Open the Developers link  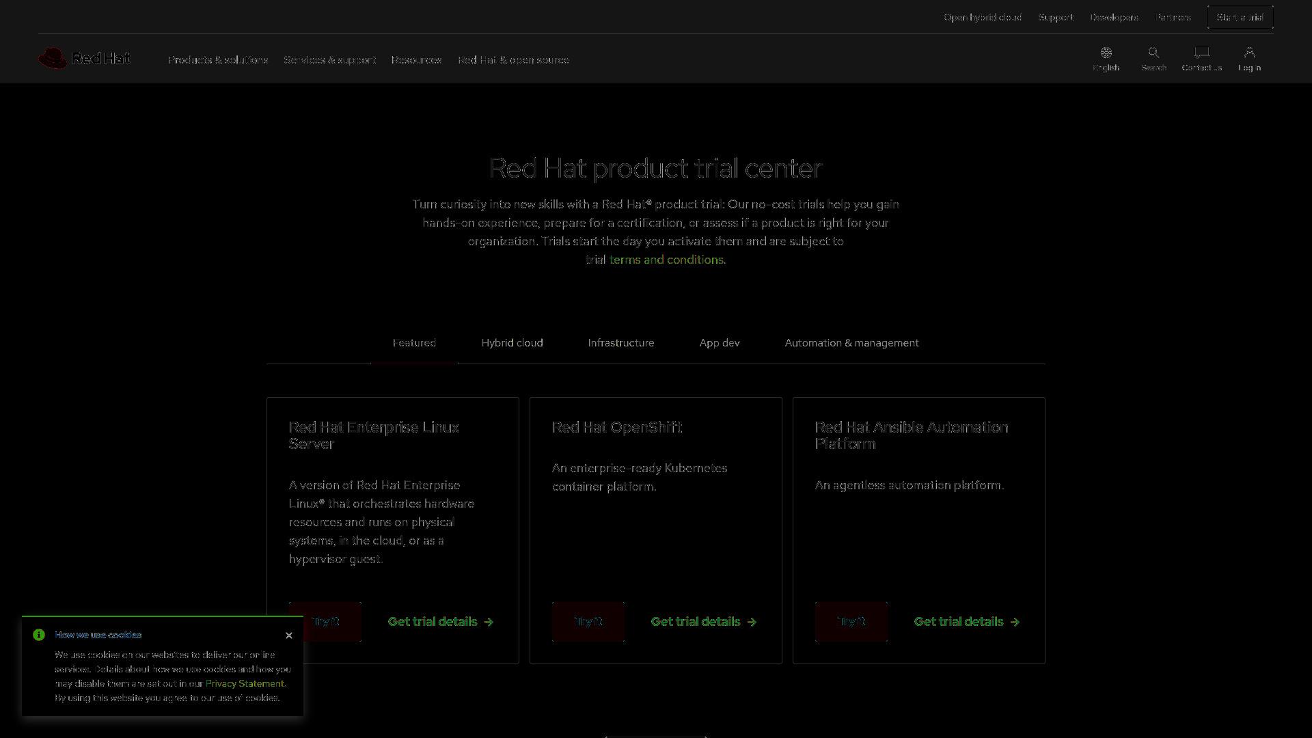1114,17
